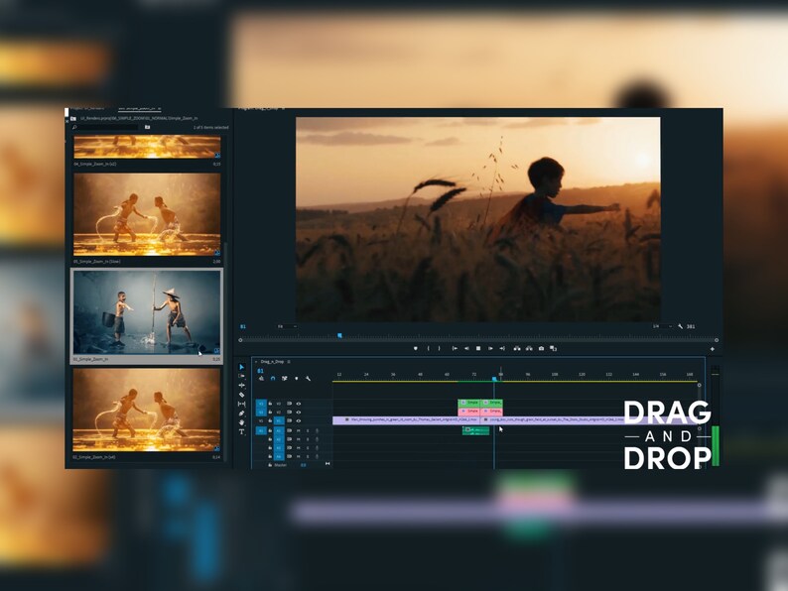This screenshot has height=591, width=788.
Task: Select the Razor tool
Action: click(x=242, y=395)
